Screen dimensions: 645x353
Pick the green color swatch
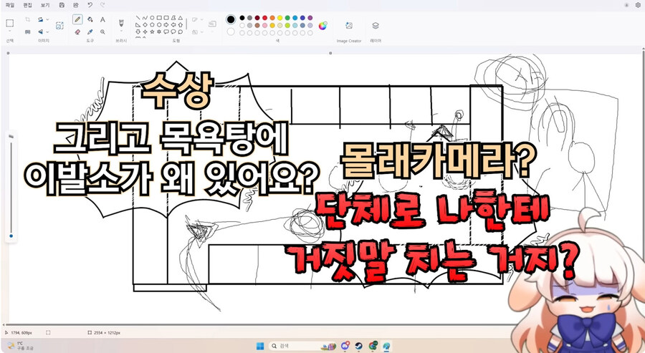coord(287,18)
